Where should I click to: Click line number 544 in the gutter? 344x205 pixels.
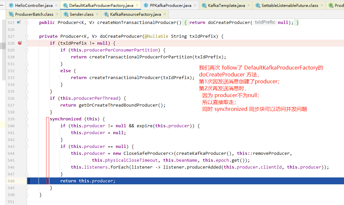click(x=11, y=154)
